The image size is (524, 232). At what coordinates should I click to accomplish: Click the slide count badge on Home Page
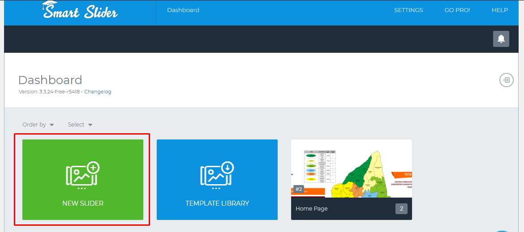(401, 209)
